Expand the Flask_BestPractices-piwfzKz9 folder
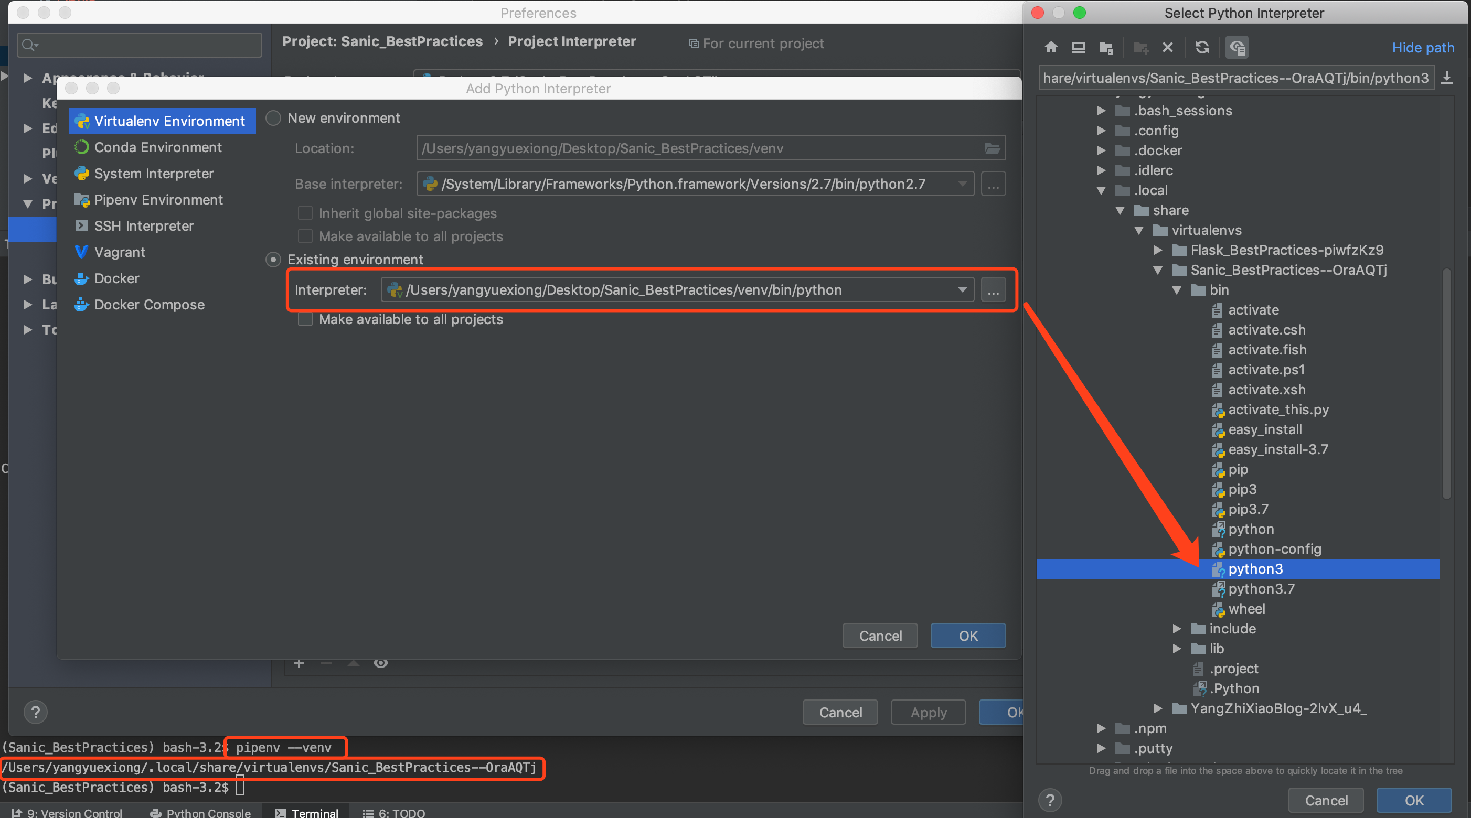The image size is (1471, 818). pos(1158,251)
